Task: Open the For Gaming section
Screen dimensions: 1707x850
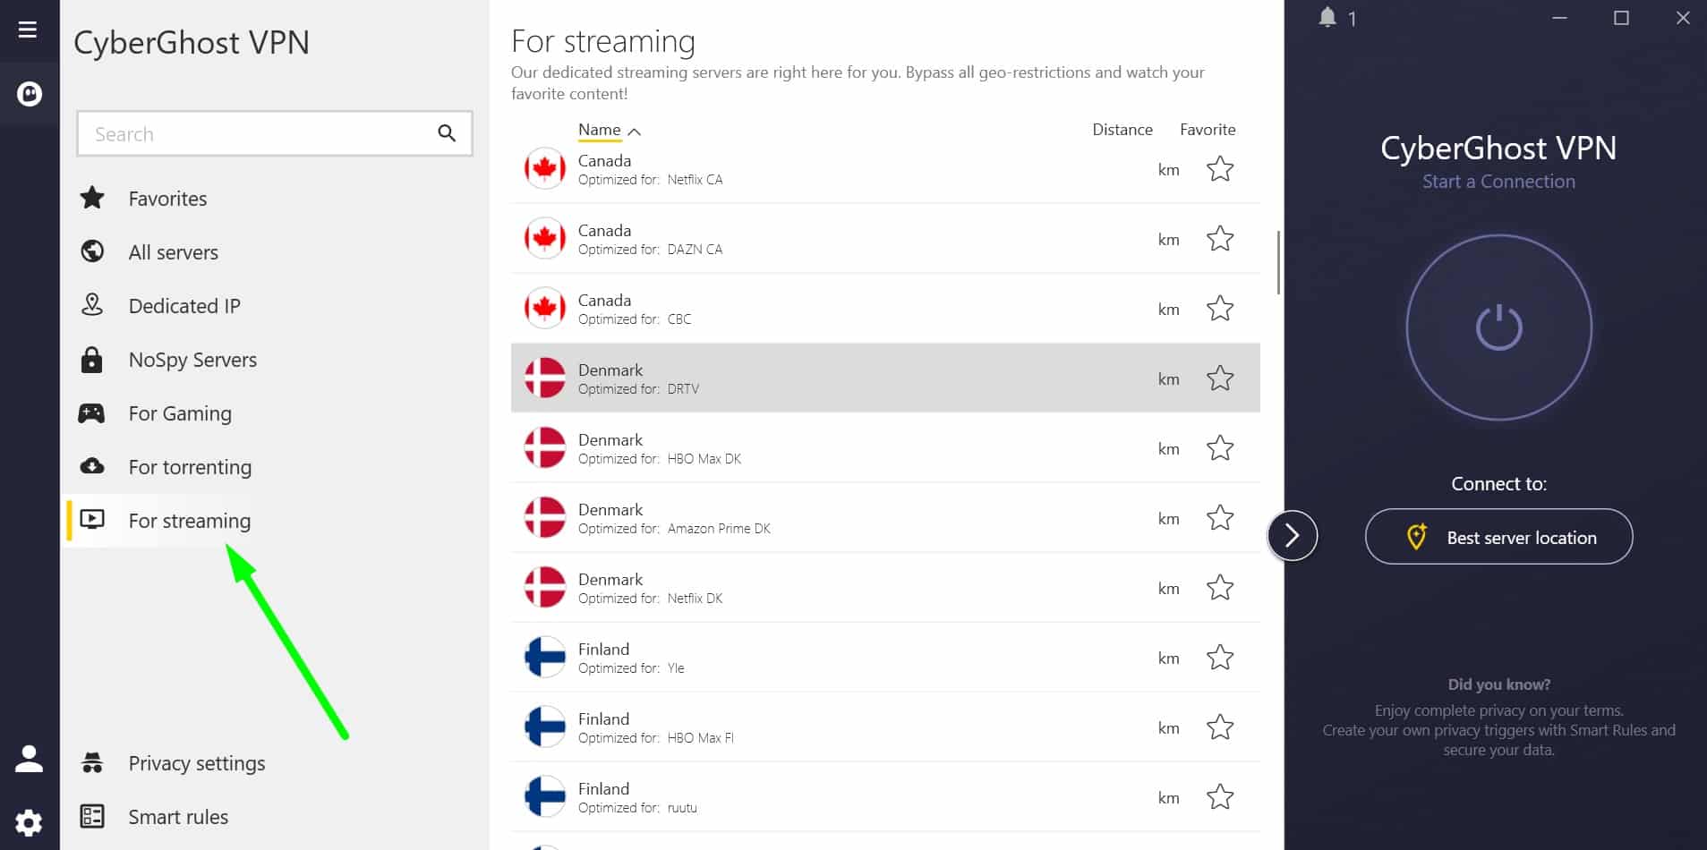Action: 180,413
